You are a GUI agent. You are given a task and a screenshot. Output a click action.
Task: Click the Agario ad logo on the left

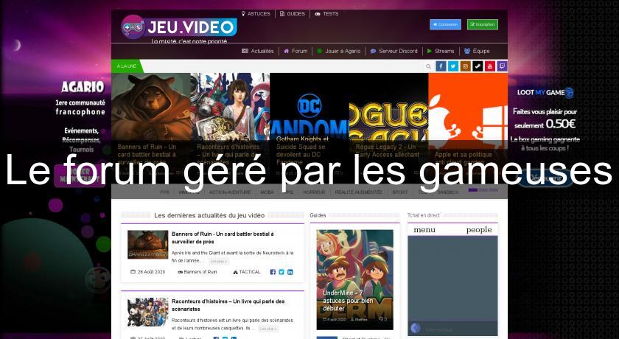pyautogui.click(x=83, y=87)
